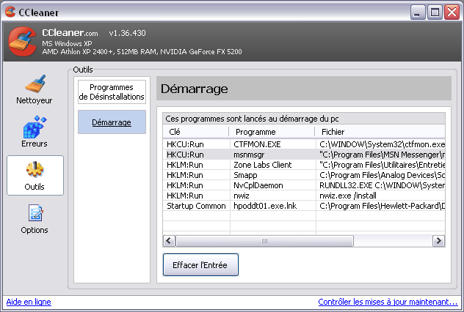Open the Nettoyeur broom icon
The width and height of the screenshot is (464, 312).
click(x=35, y=83)
